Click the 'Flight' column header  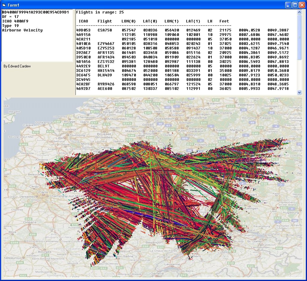pyautogui.click(x=105, y=21)
